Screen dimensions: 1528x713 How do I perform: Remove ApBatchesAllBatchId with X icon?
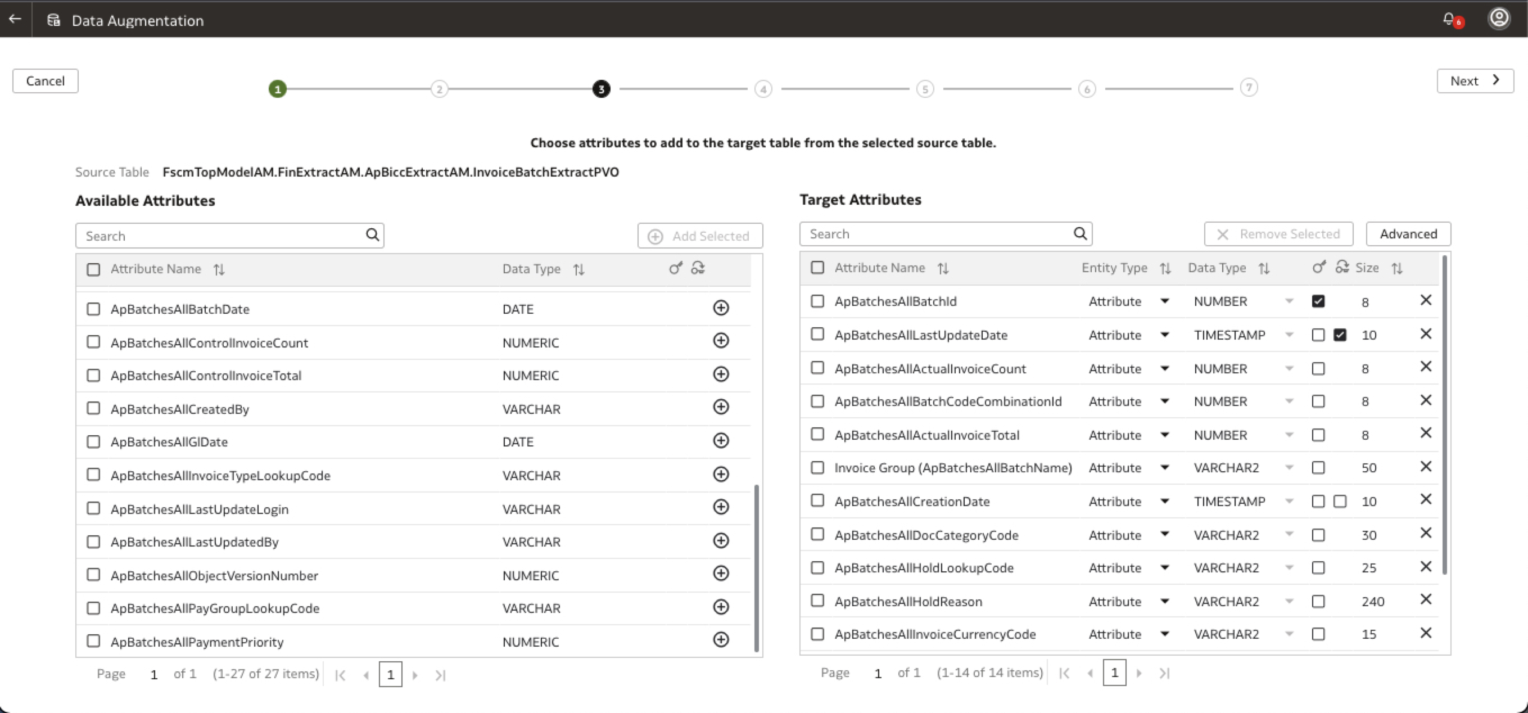tap(1426, 300)
